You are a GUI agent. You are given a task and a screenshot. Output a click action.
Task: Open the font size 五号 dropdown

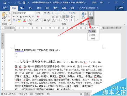coord(42,13)
